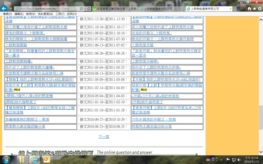Image resolution: width=263 pixels, height=164 pixels.
Task: Close the active 上群熱能產業有限公司 tab
Action: pos(230,9)
